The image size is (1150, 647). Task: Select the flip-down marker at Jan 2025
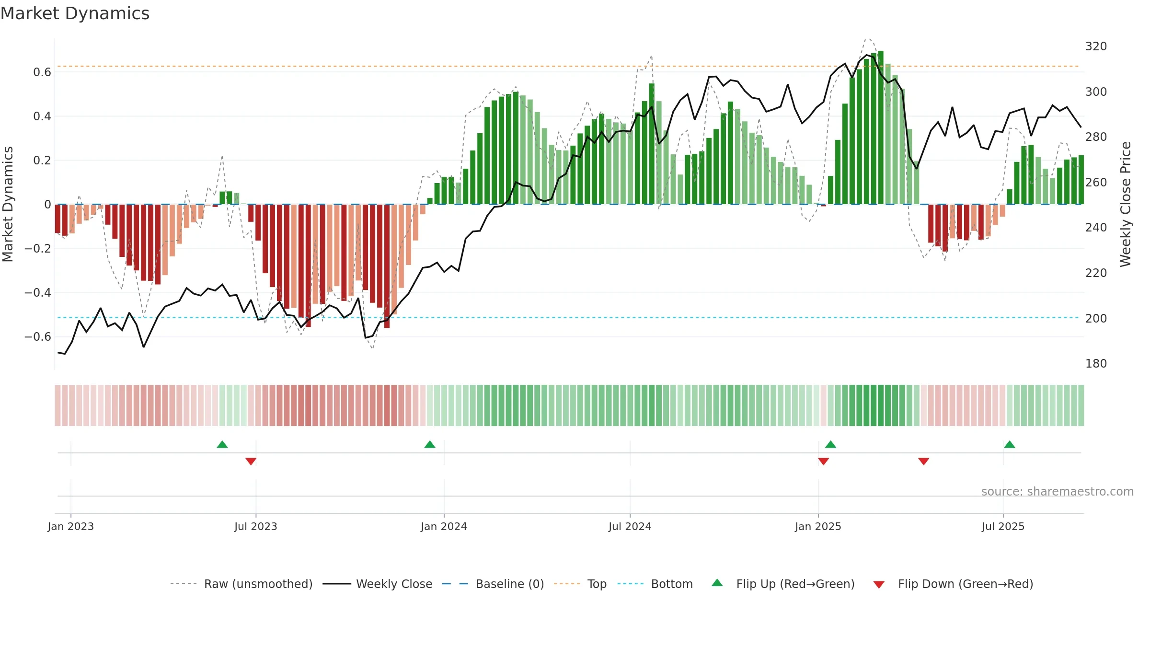(x=824, y=462)
